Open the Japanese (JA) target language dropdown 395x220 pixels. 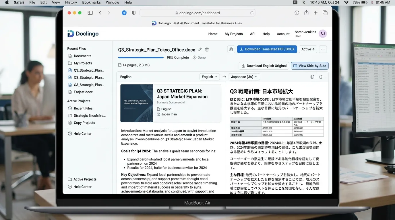[244, 77]
